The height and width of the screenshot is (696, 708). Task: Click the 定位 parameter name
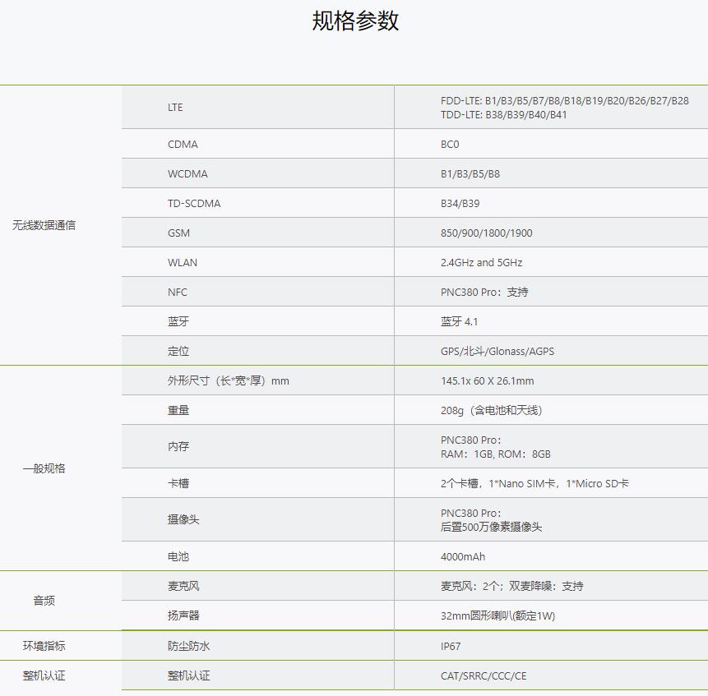[x=178, y=352]
